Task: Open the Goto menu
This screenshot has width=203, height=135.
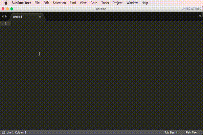Action: point(94,3)
